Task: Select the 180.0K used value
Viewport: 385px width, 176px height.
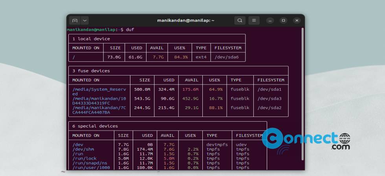Action: click(x=145, y=168)
